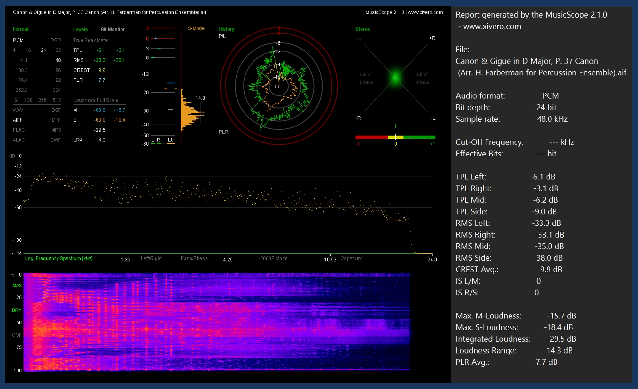This screenshot has height=389, width=638.
Task: Enable the -200dB Mode option
Action: pos(273,258)
